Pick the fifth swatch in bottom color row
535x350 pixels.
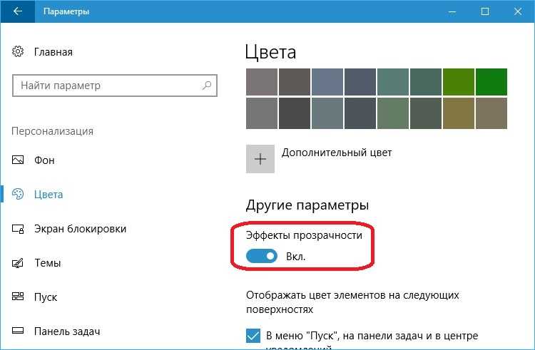coord(393,113)
